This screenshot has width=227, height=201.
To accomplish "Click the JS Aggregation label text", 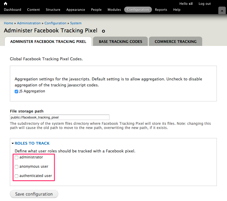I will click(x=32, y=91).
